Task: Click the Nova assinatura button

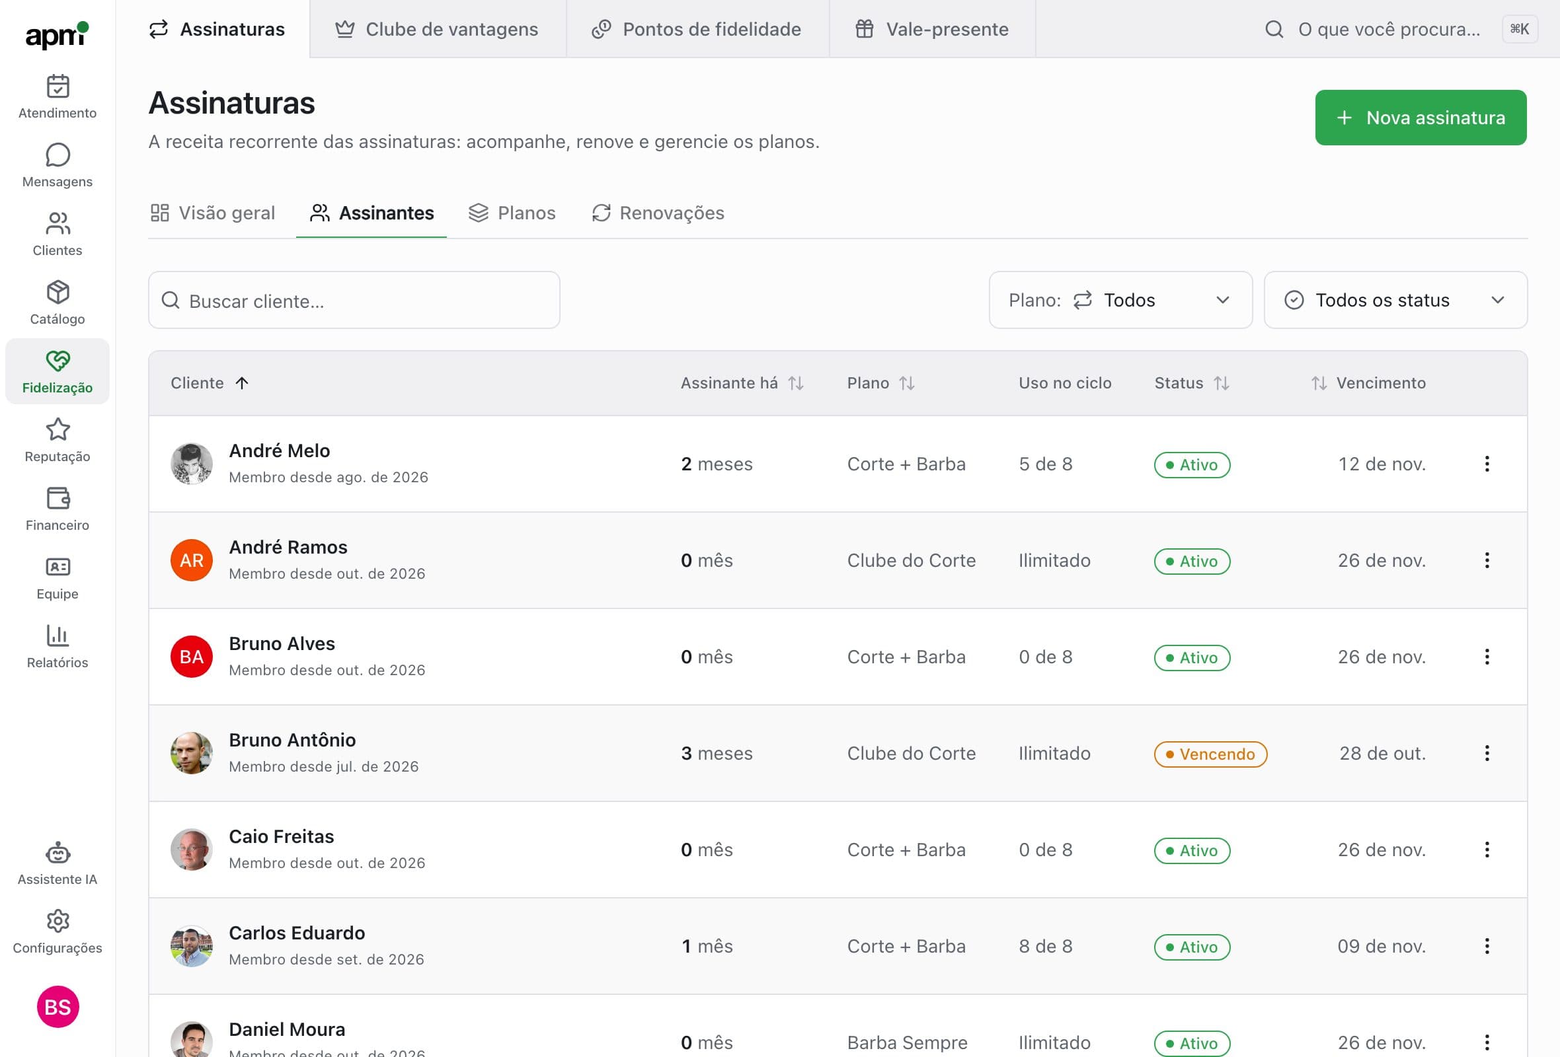Action: coord(1421,118)
